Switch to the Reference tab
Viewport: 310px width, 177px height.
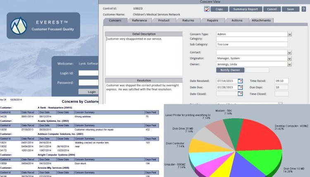coord(139,20)
